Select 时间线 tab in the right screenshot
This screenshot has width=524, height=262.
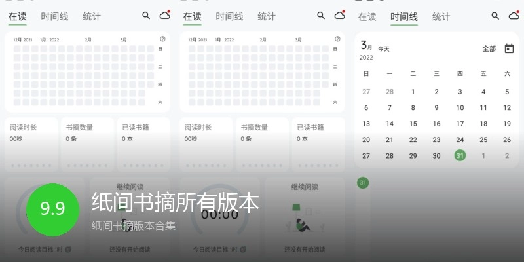(x=404, y=17)
